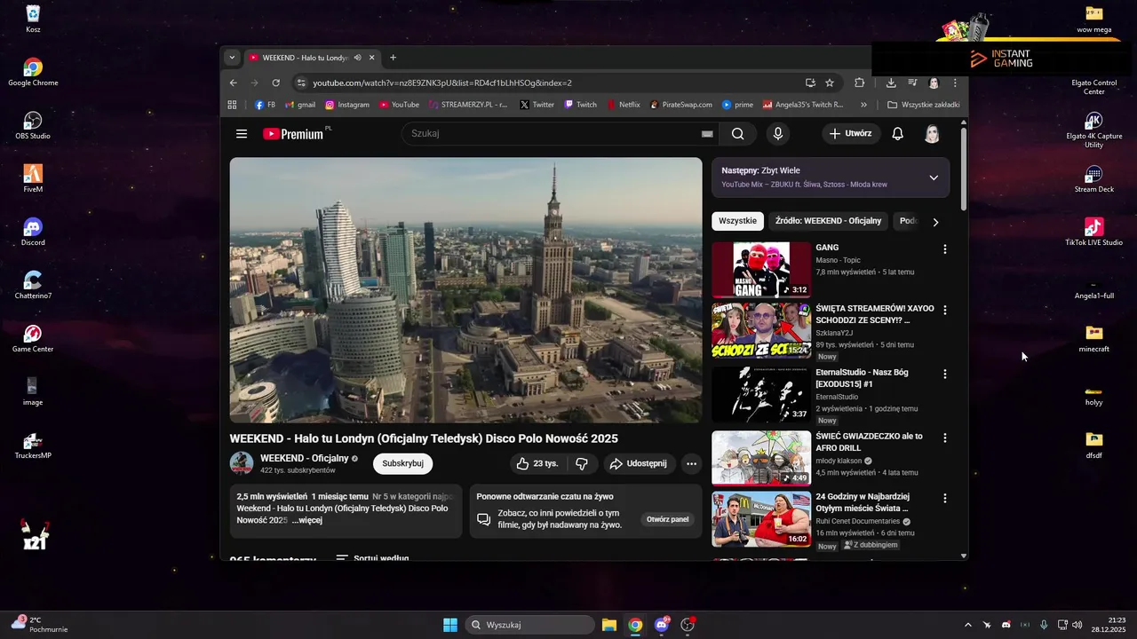
Task: Open Chrome downloads icon
Action: coord(891,83)
